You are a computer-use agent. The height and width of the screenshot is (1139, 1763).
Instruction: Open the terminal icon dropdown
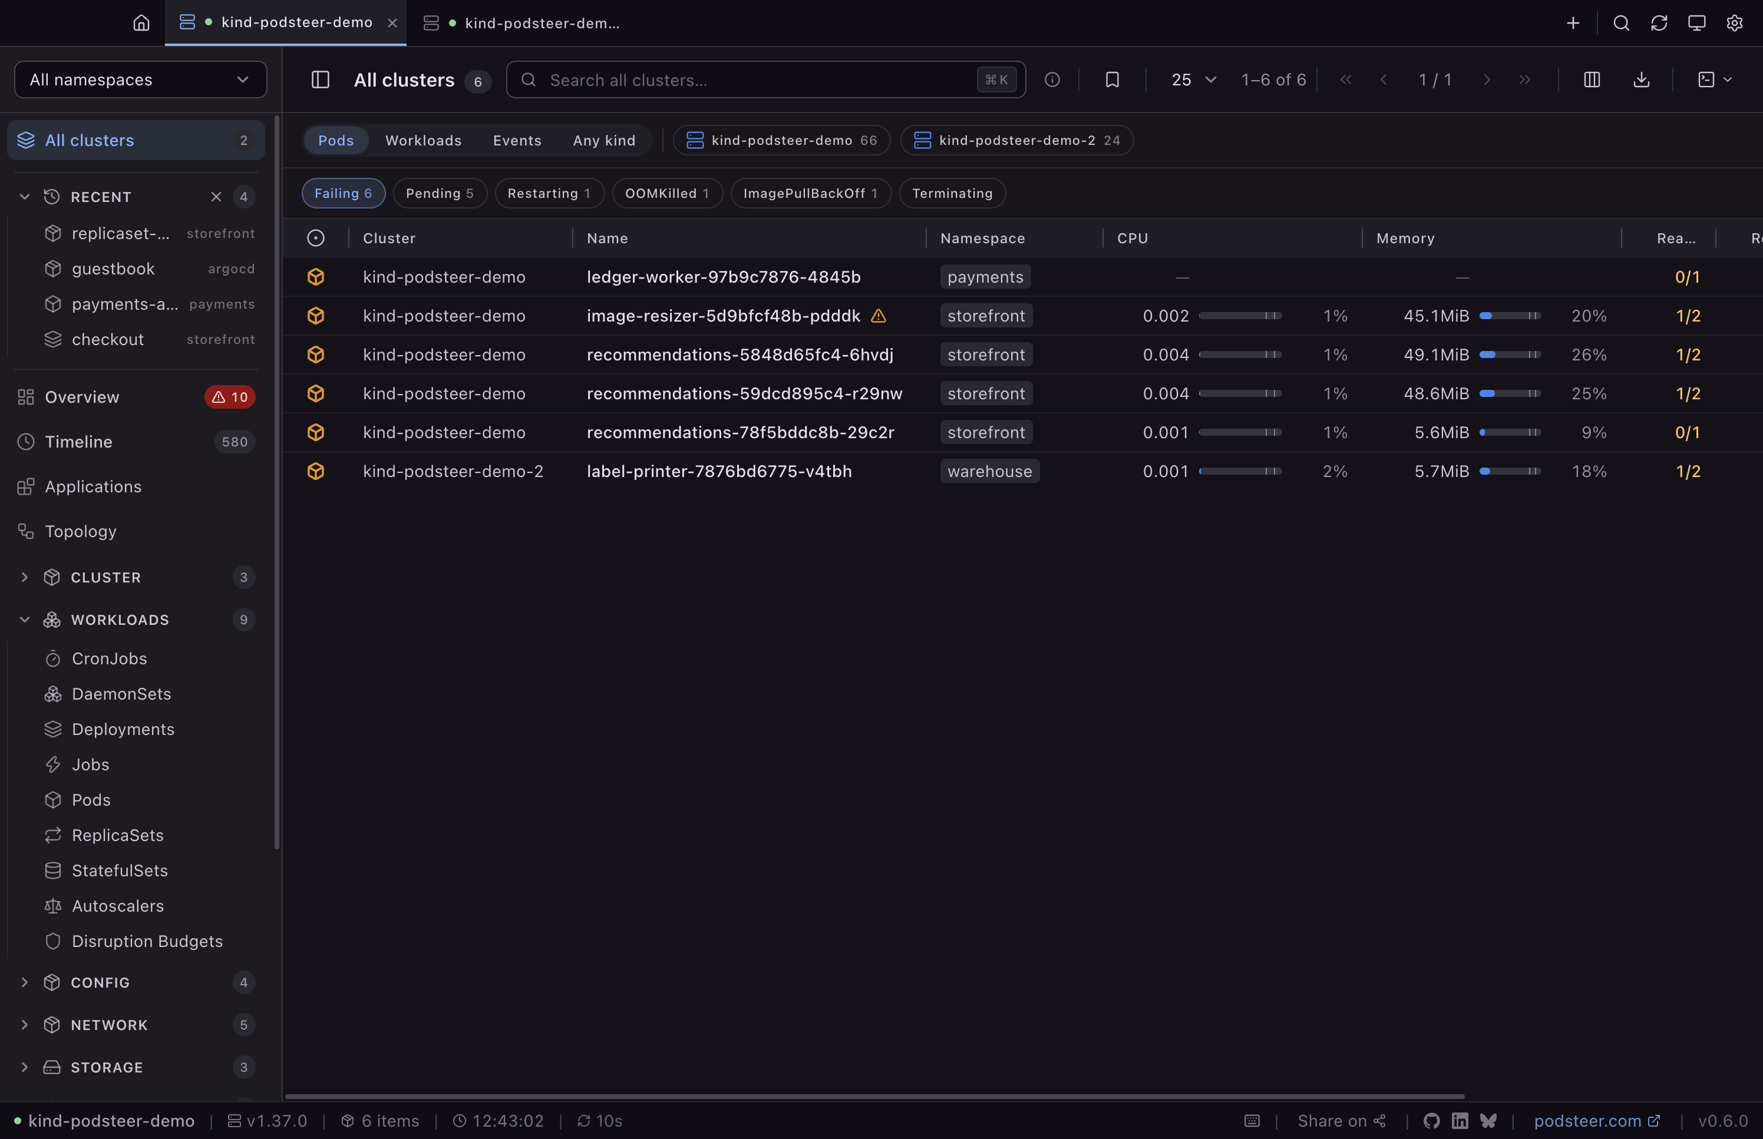[x=1714, y=79]
